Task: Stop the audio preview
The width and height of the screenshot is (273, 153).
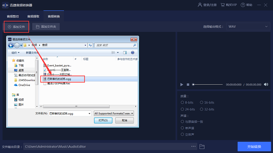Action: 188,85
